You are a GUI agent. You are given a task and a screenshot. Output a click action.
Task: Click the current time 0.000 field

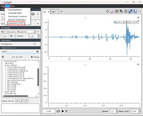49,111
